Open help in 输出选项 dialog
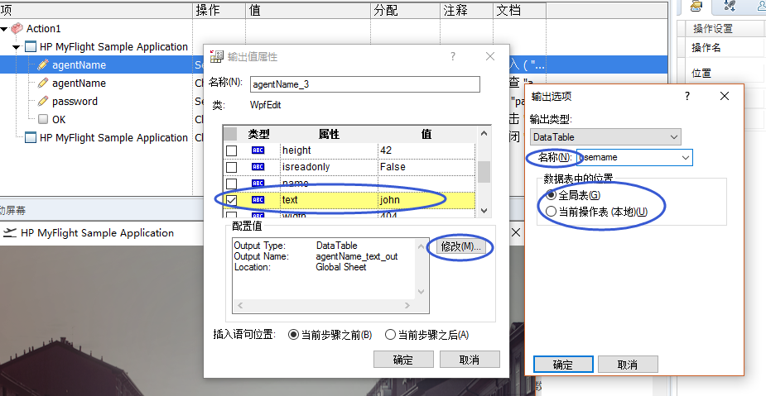This screenshot has height=396, width=766. 687,96
